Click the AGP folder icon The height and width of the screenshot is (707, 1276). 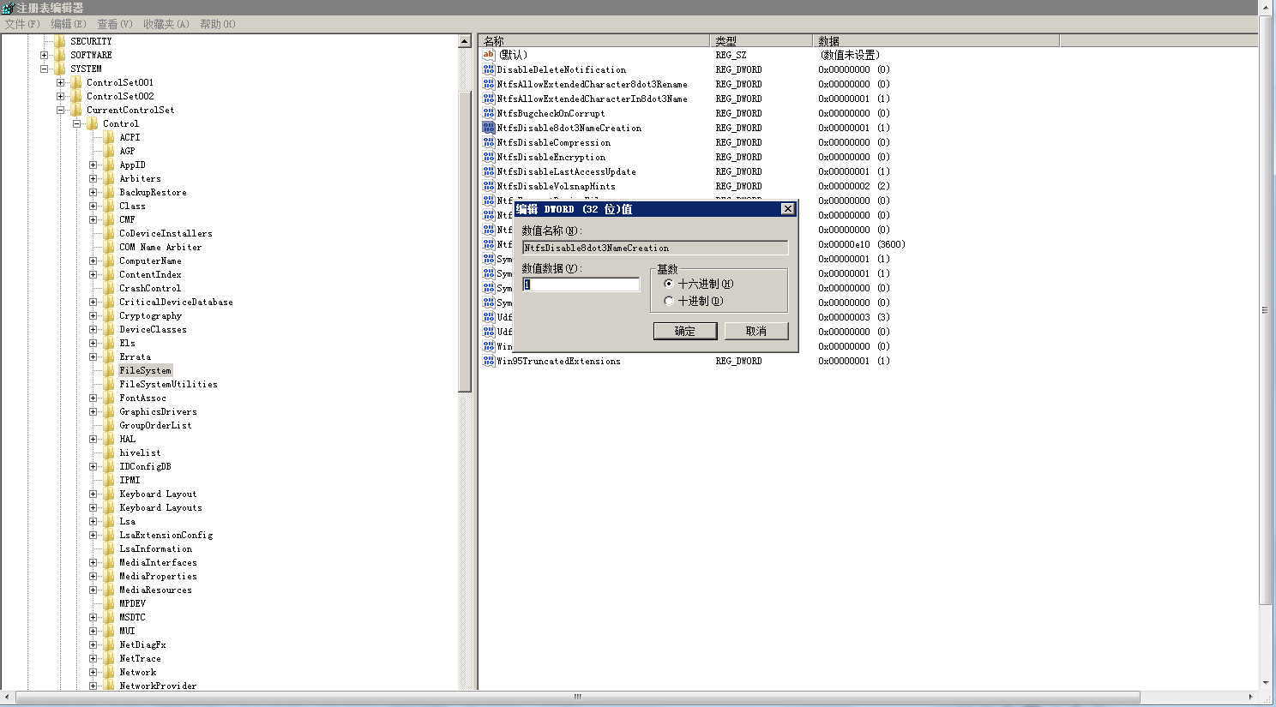pos(109,151)
